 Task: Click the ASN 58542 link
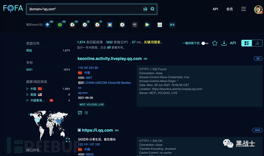pyautogui.click(x=90, y=154)
